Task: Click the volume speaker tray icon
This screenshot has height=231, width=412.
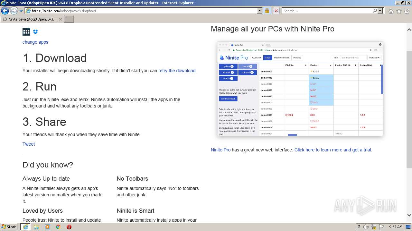Action: [366, 227]
